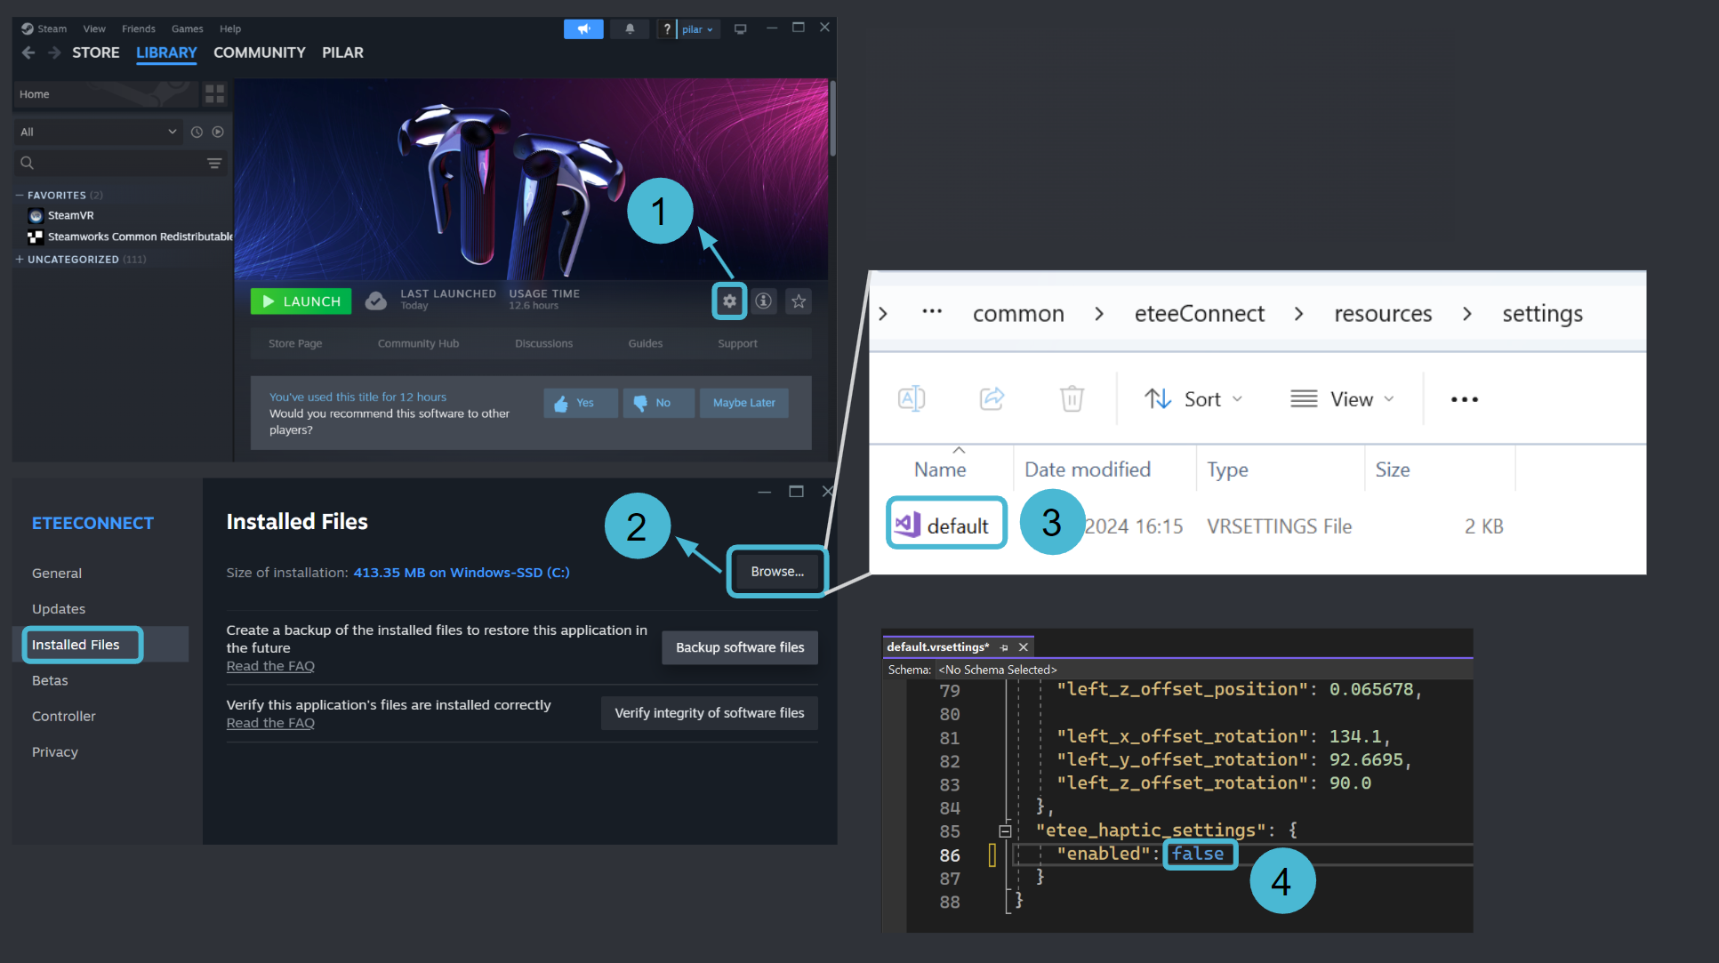Close the default.vrsettings editor tab
Screen dimensions: 1719x963
[x=1024, y=647]
